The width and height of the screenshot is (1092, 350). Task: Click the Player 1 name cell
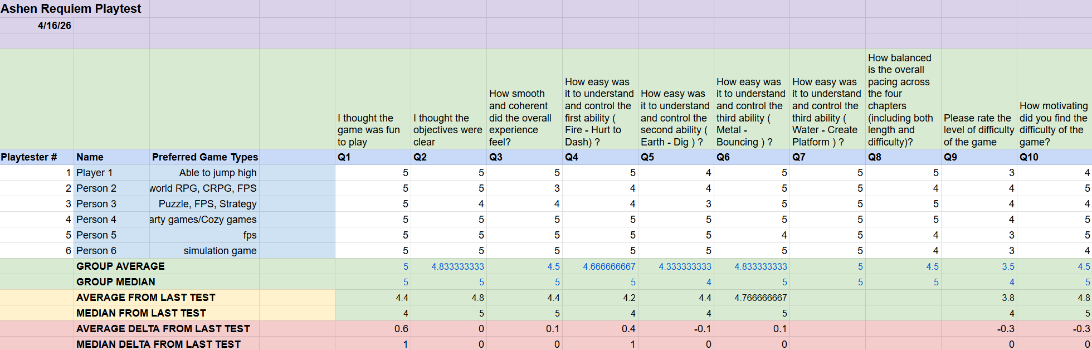[x=111, y=173]
